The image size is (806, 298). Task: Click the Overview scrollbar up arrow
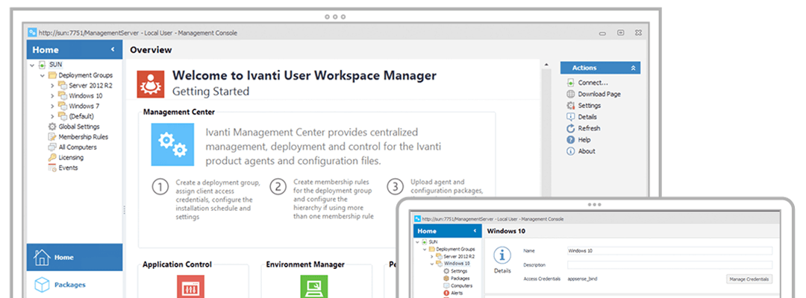tap(546, 65)
